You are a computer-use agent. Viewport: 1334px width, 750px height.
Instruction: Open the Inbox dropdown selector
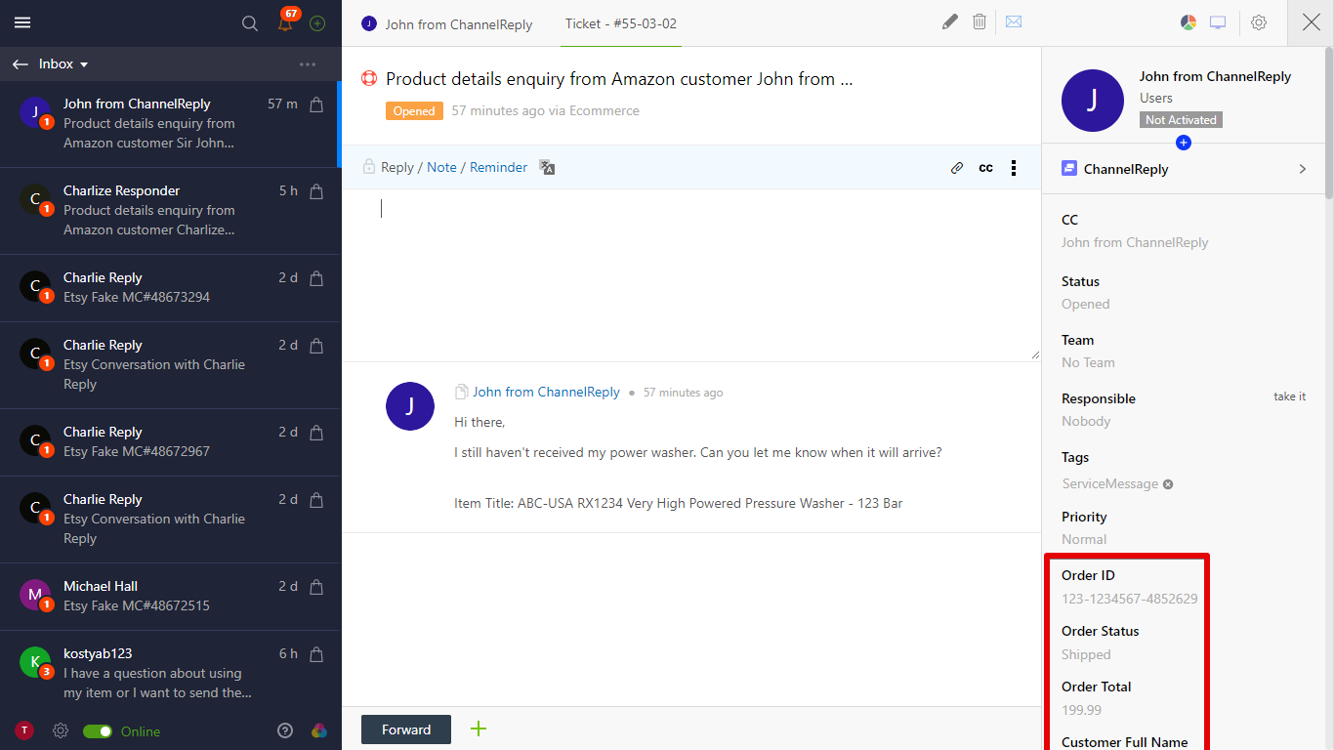click(63, 64)
